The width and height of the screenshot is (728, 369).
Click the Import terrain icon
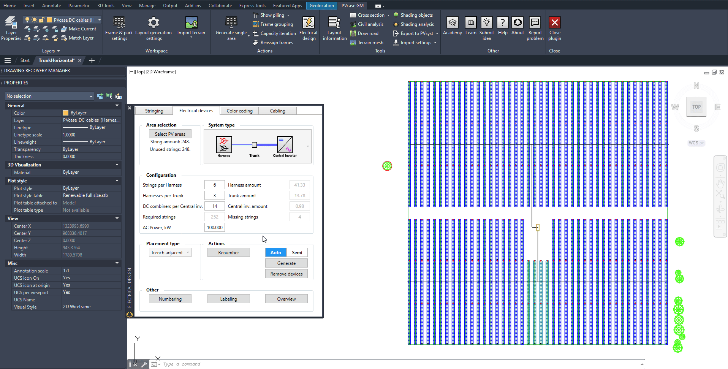point(191,23)
